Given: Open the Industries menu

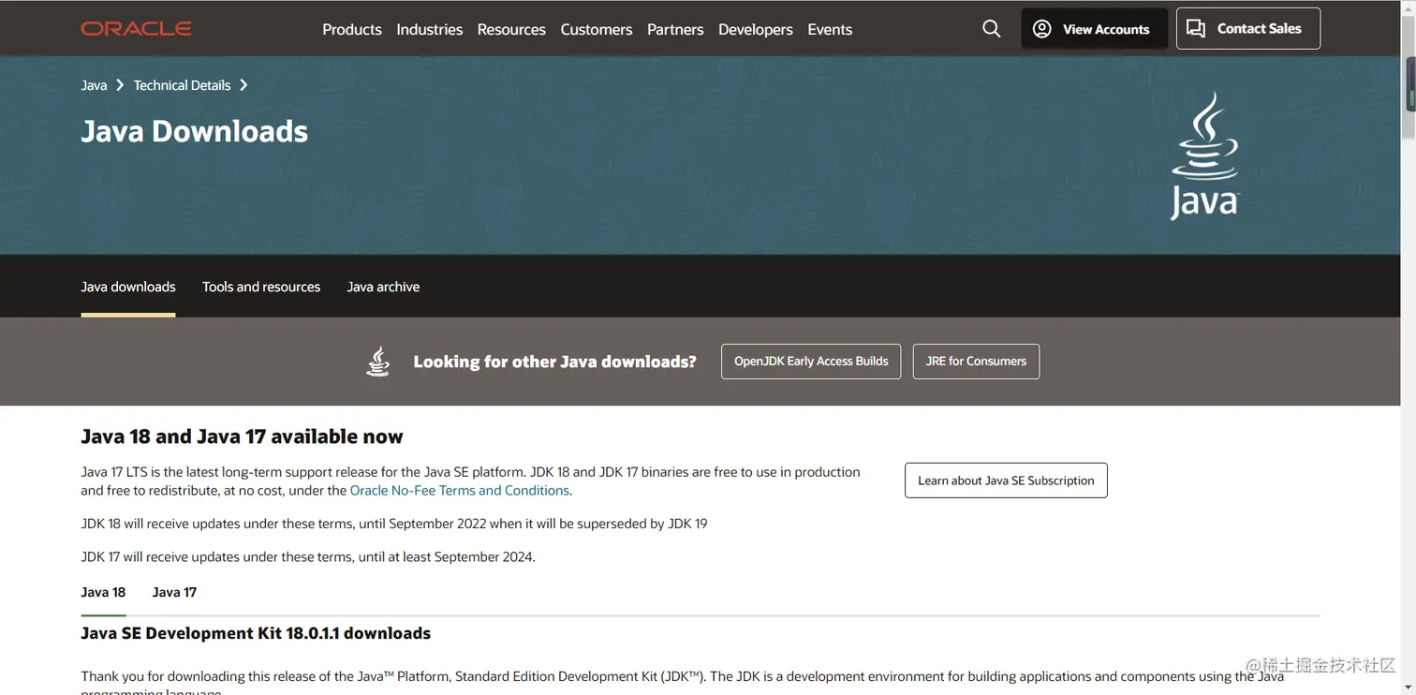Looking at the screenshot, I should point(429,29).
